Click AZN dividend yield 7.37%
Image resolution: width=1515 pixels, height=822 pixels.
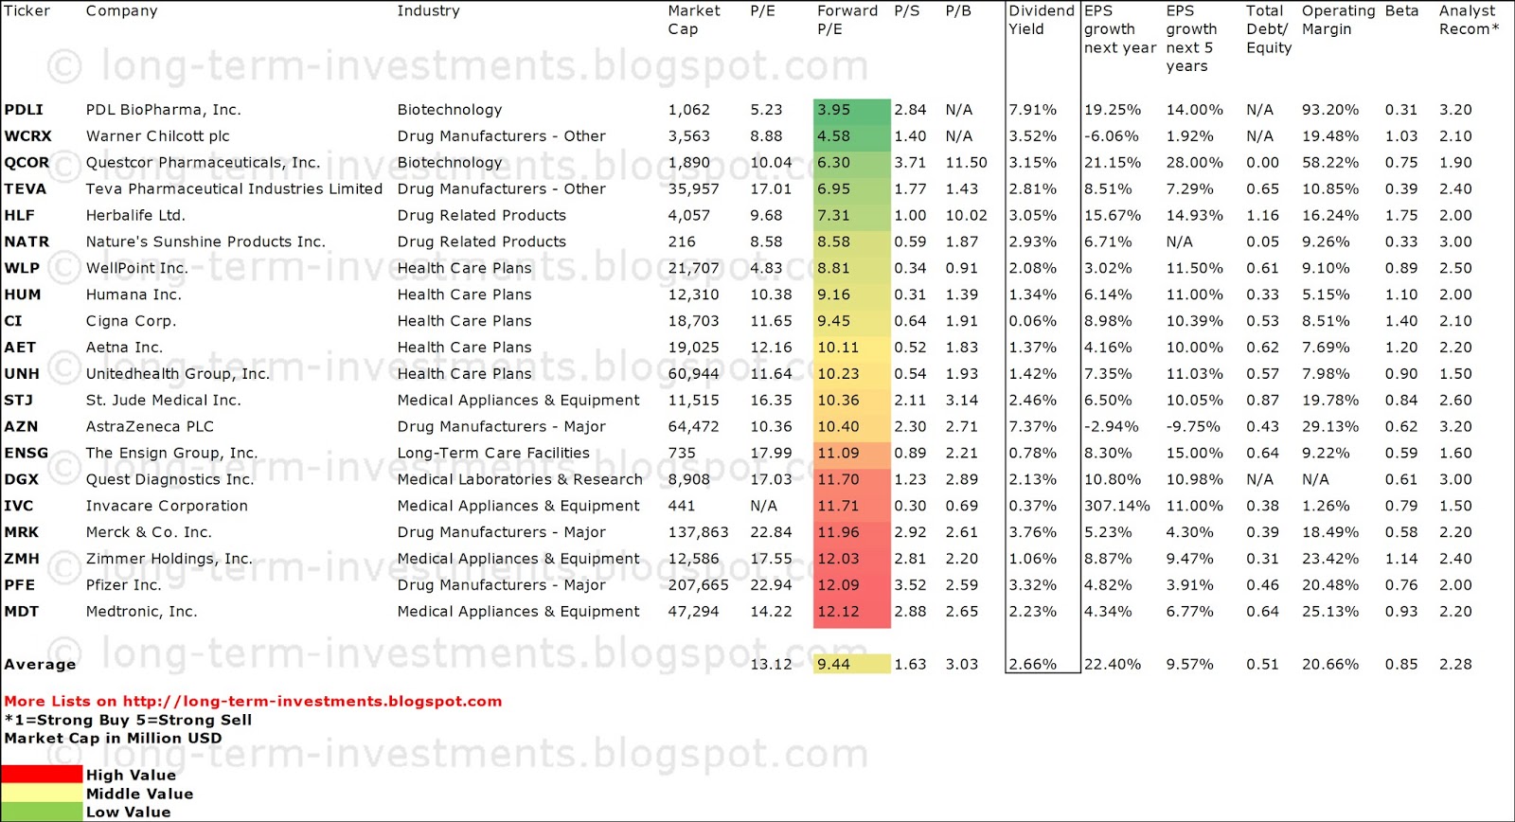pos(1033,427)
